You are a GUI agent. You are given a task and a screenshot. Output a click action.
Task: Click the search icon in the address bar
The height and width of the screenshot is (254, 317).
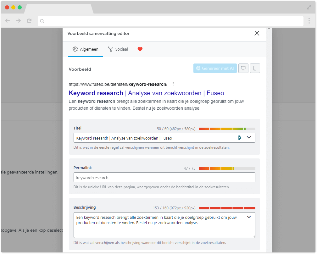tap(42, 21)
